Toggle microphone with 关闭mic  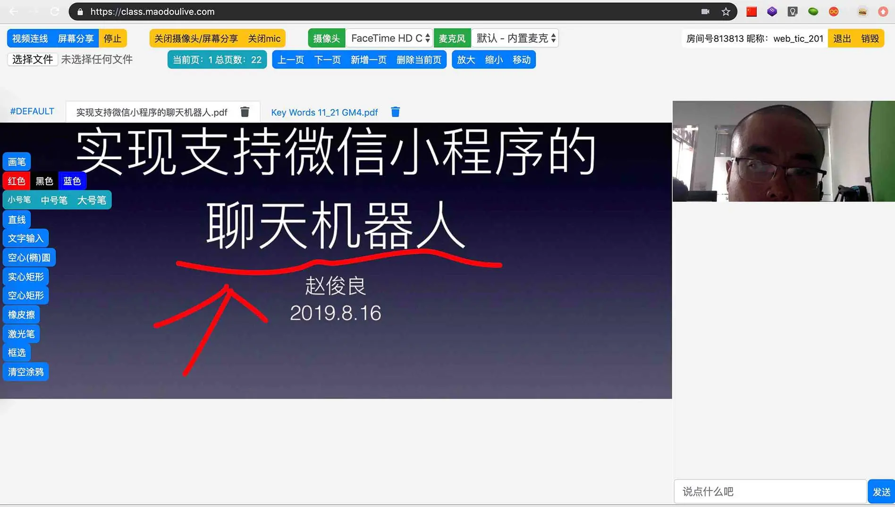[x=264, y=38]
